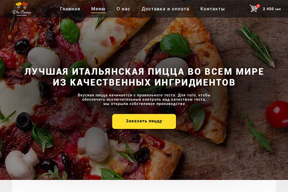Open Доставка и оплата page

(x=165, y=9)
